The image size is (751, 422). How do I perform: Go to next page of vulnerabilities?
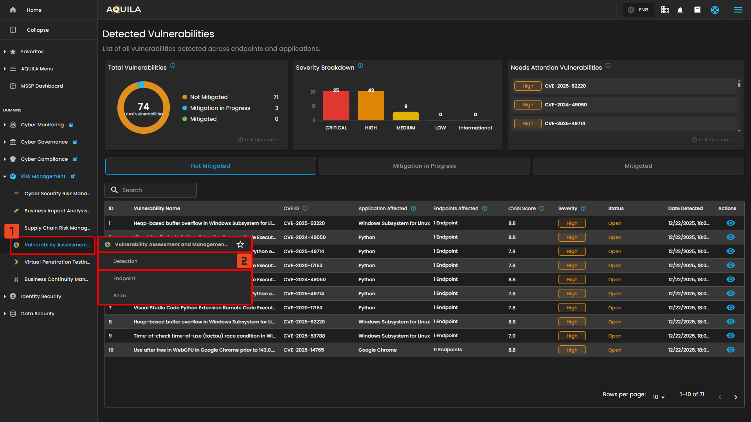coord(735,397)
